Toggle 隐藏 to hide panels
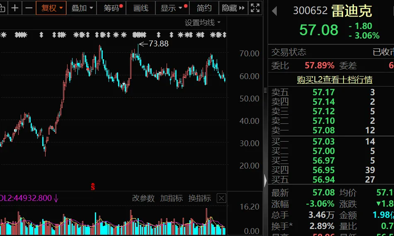Viewport: 394px width, 236px height. [x=233, y=8]
